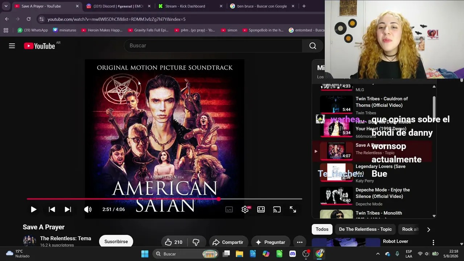Click the microphone icon in system tray
The width and height of the screenshot is (464, 261).
tap(397, 254)
